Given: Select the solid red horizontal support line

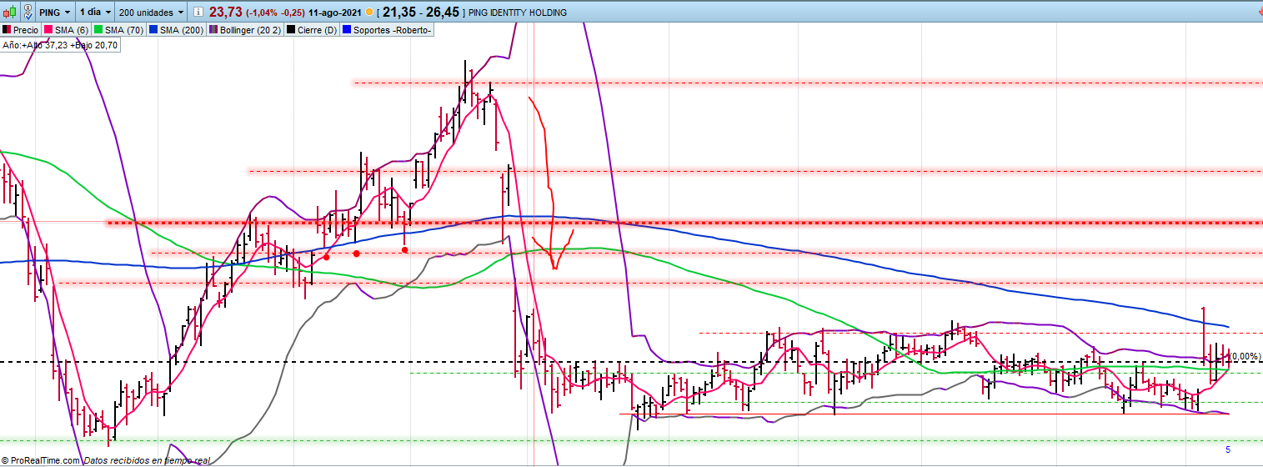Looking at the screenshot, I should tap(924, 414).
